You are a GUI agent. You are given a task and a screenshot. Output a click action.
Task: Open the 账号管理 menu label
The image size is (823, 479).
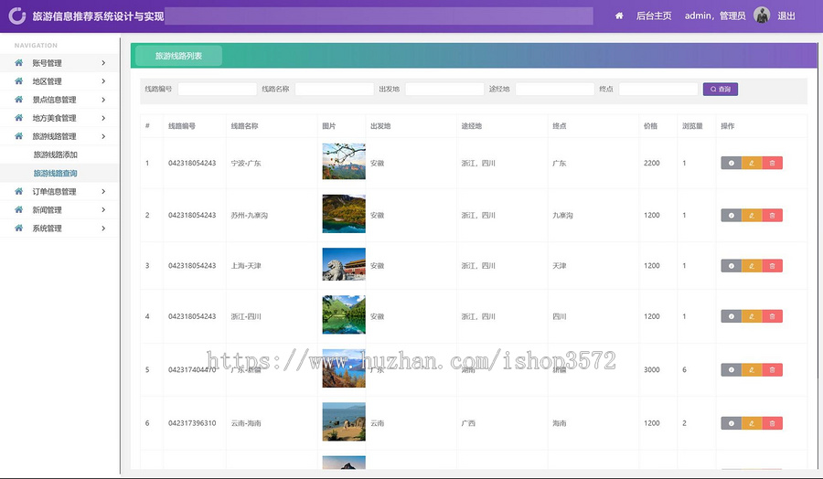(x=47, y=63)
